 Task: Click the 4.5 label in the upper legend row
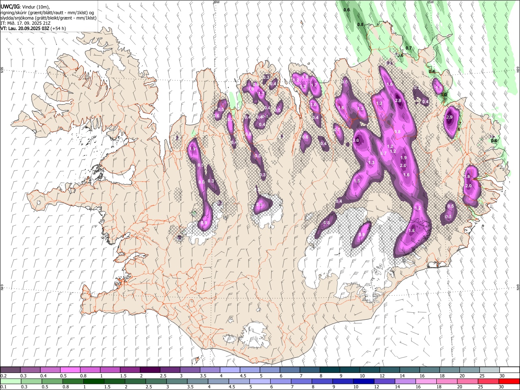tap(243, 376)
